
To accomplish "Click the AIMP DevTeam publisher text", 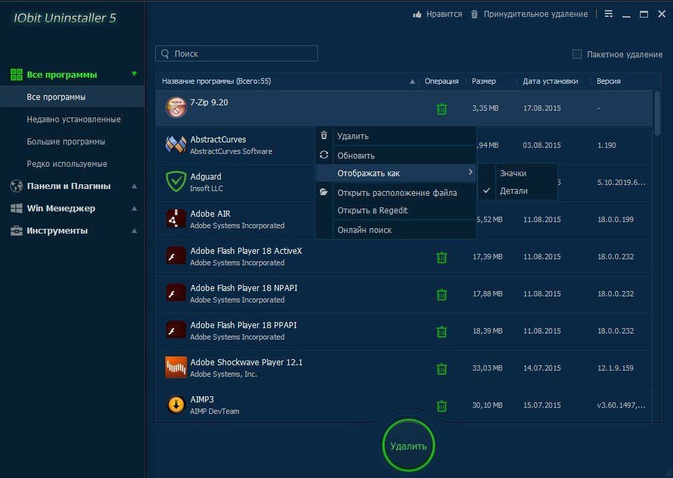I will (215, 411).
